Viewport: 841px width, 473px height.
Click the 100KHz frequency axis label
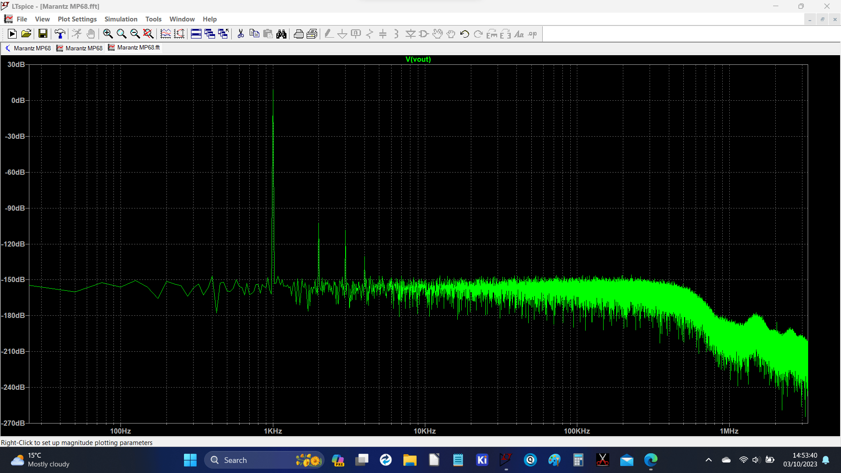(x=576, y=431)
